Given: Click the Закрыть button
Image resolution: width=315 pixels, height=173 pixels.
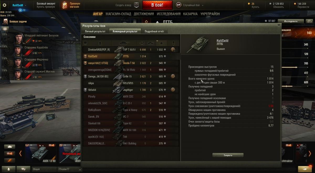Looking at the screenshot, I should [228, 155].
